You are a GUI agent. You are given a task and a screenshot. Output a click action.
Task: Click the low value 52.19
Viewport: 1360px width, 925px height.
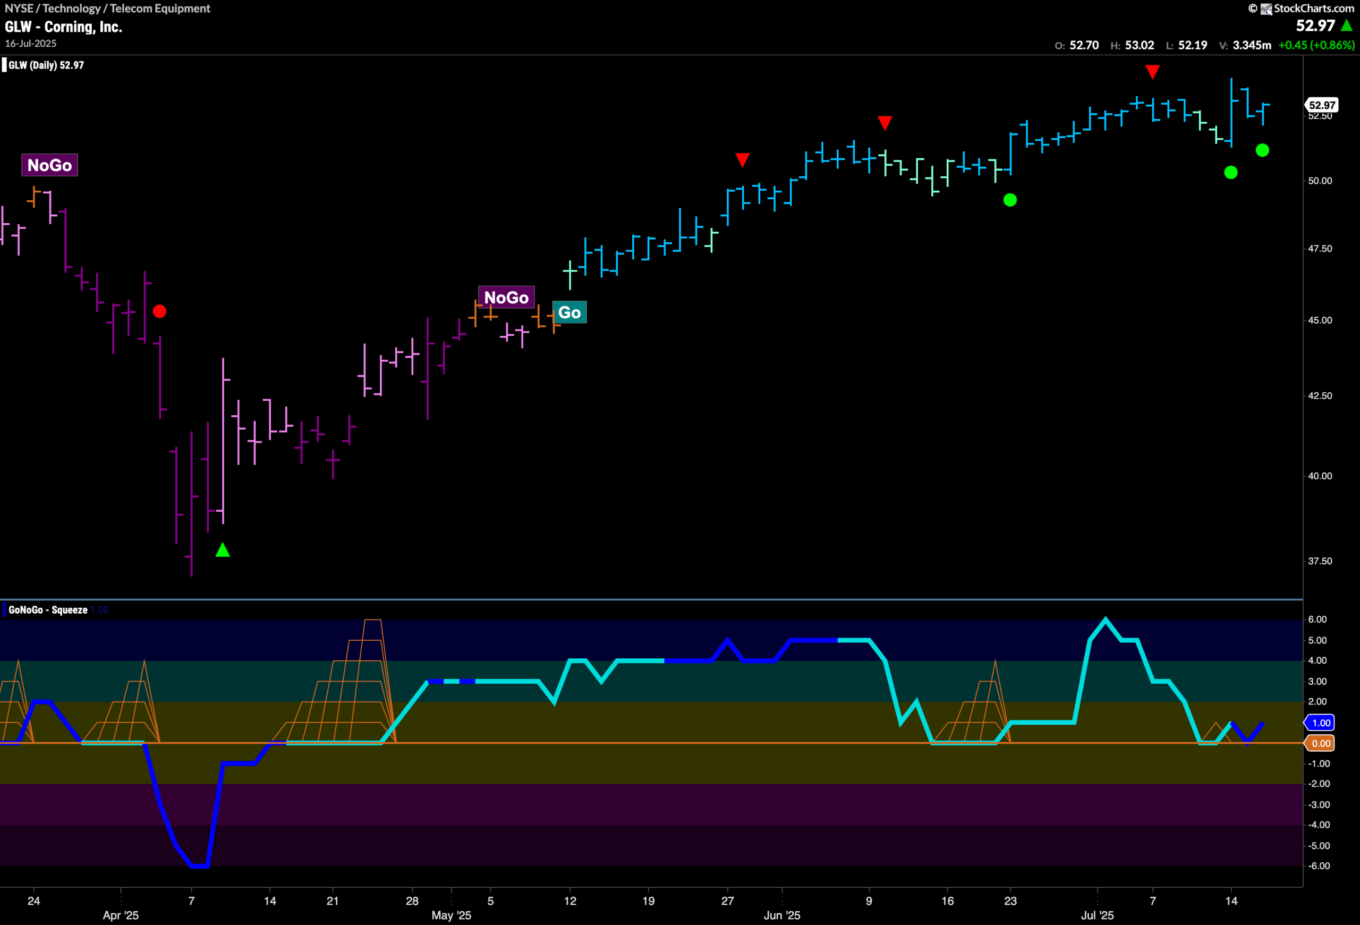point(1192,45)
